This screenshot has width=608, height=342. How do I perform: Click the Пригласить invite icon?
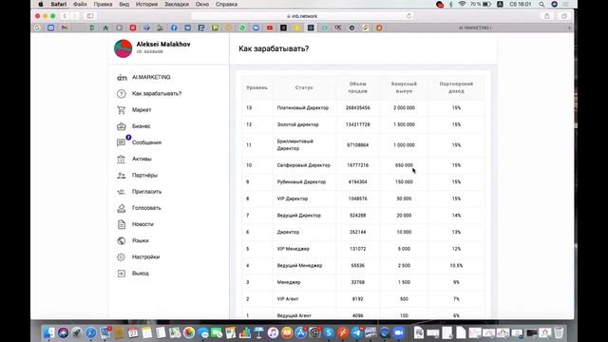click(122, 192)
